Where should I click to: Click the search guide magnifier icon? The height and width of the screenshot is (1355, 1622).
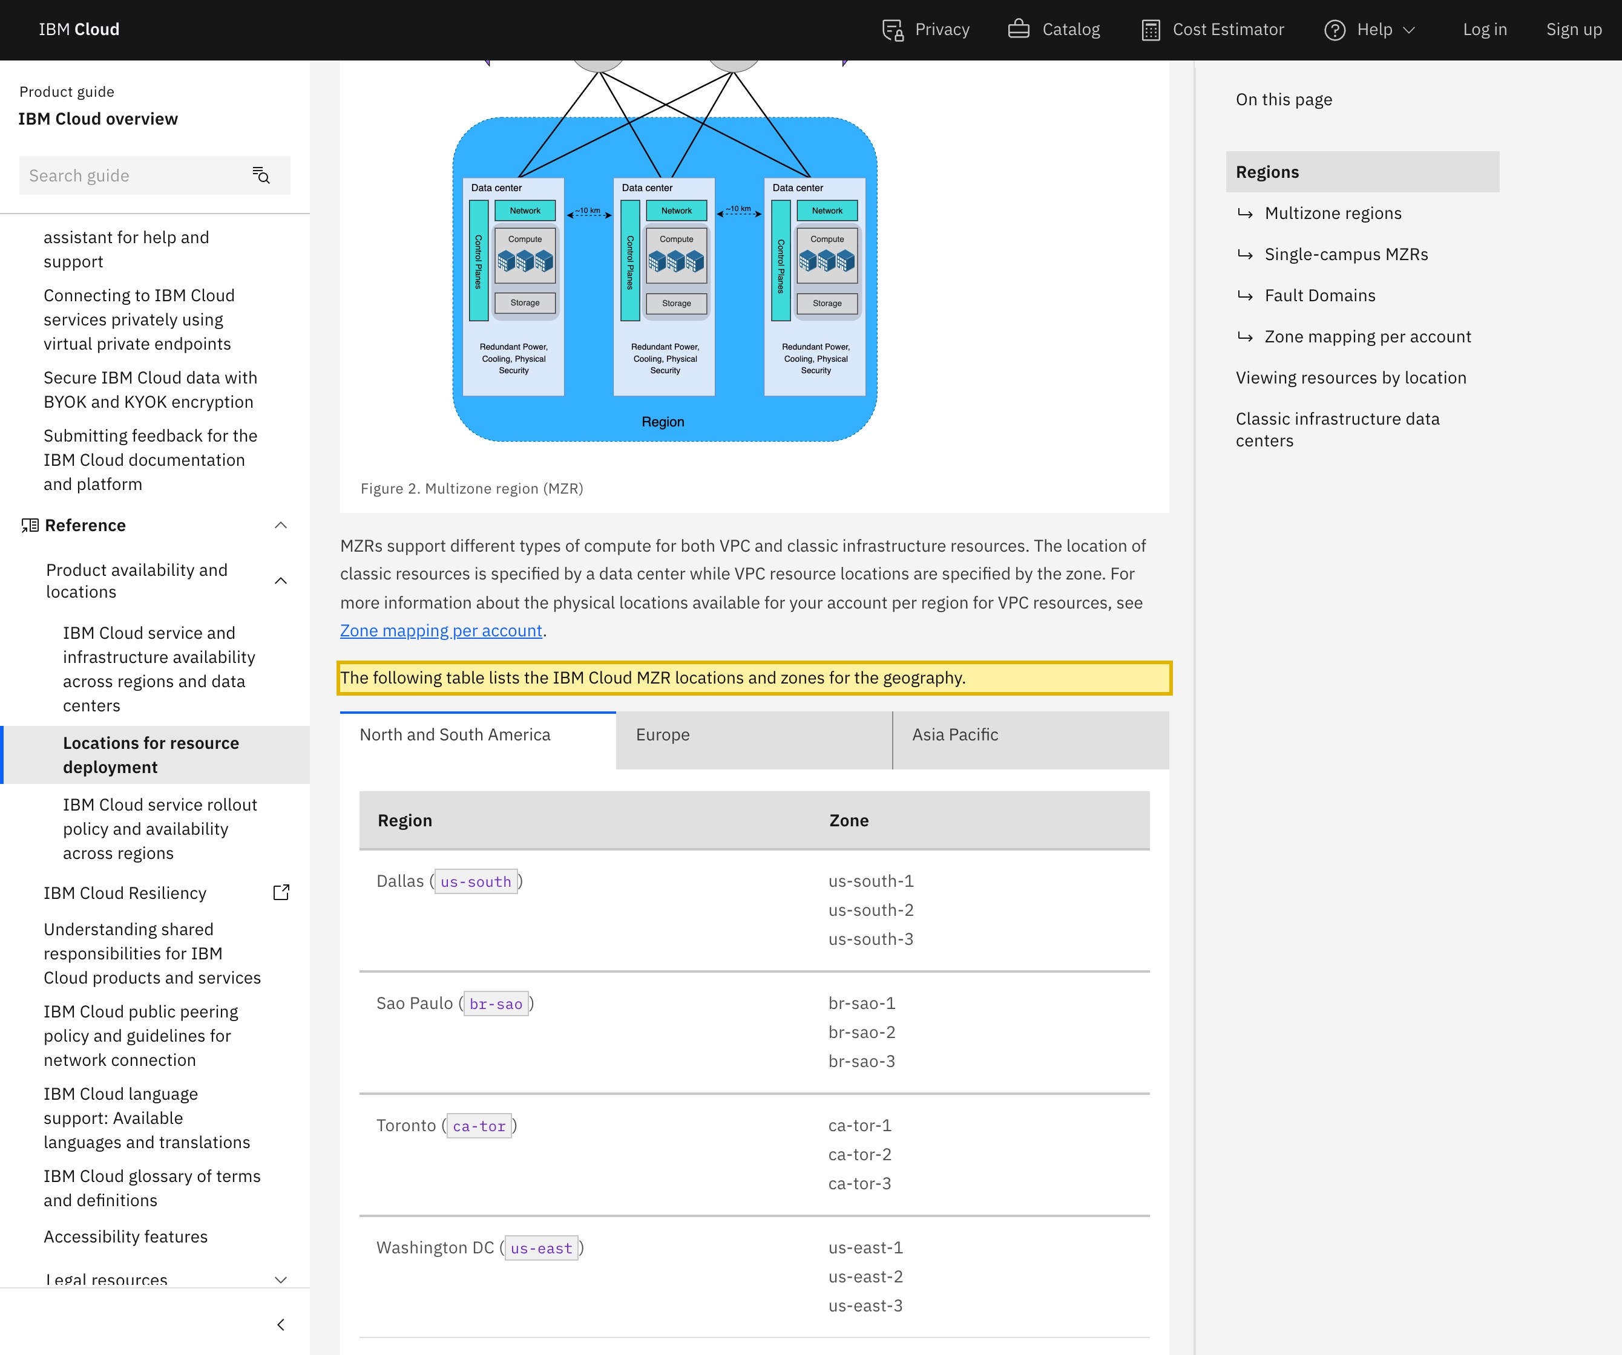pyautogui.click(x=261, y=175)
